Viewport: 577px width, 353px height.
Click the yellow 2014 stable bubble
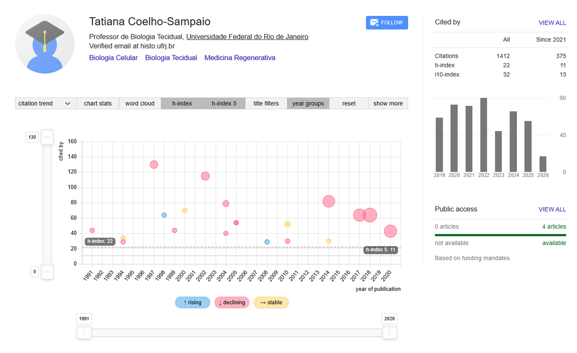[x=328, y=241]
